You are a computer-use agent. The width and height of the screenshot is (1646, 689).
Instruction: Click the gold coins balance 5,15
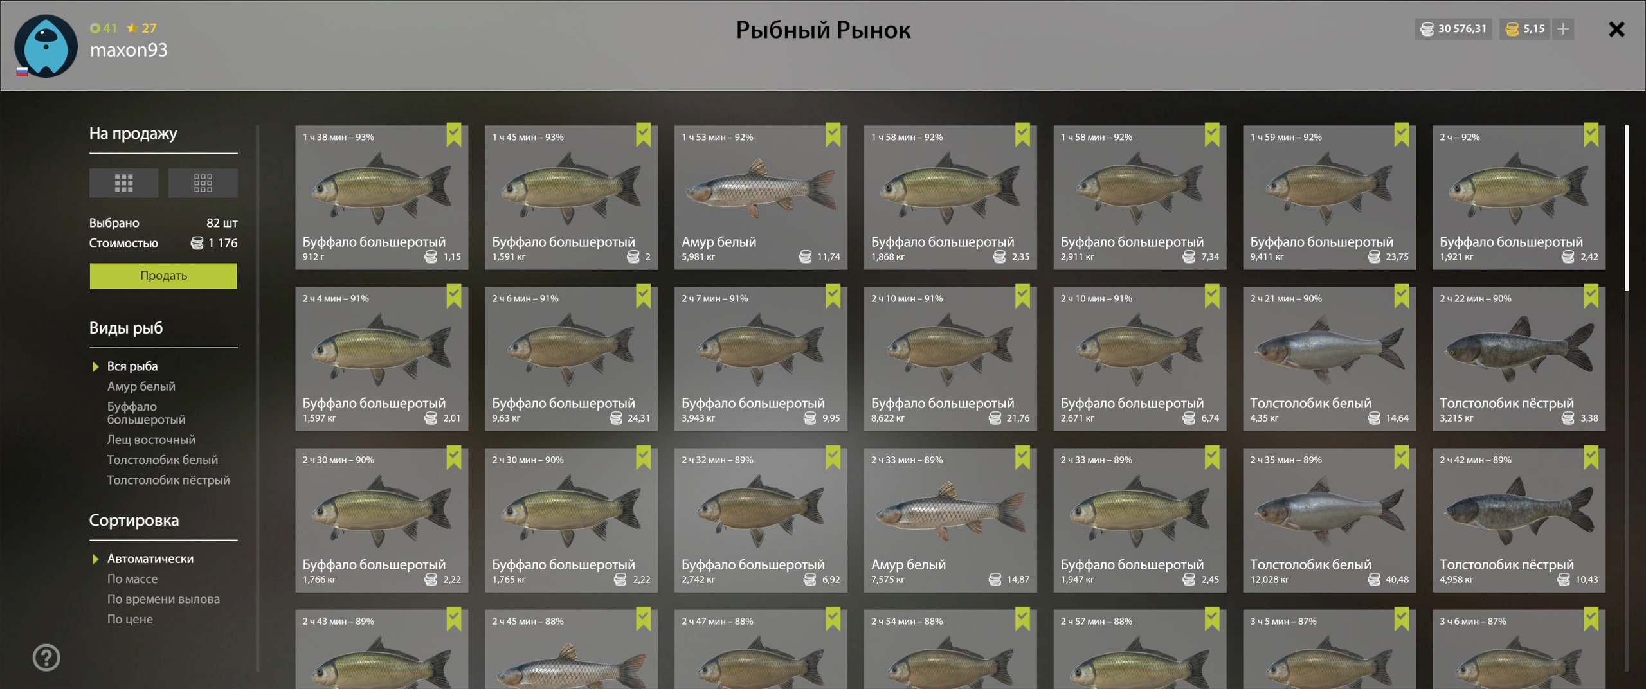(x=1524, y=29)
